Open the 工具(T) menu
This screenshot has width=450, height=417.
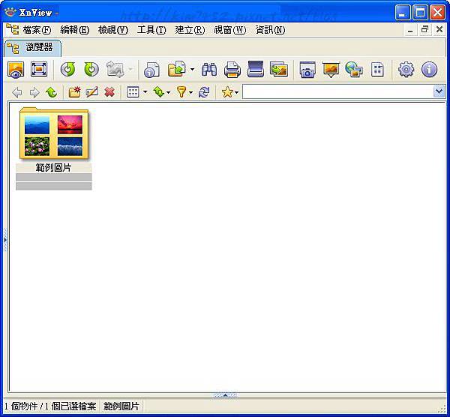tap(151, 30)
